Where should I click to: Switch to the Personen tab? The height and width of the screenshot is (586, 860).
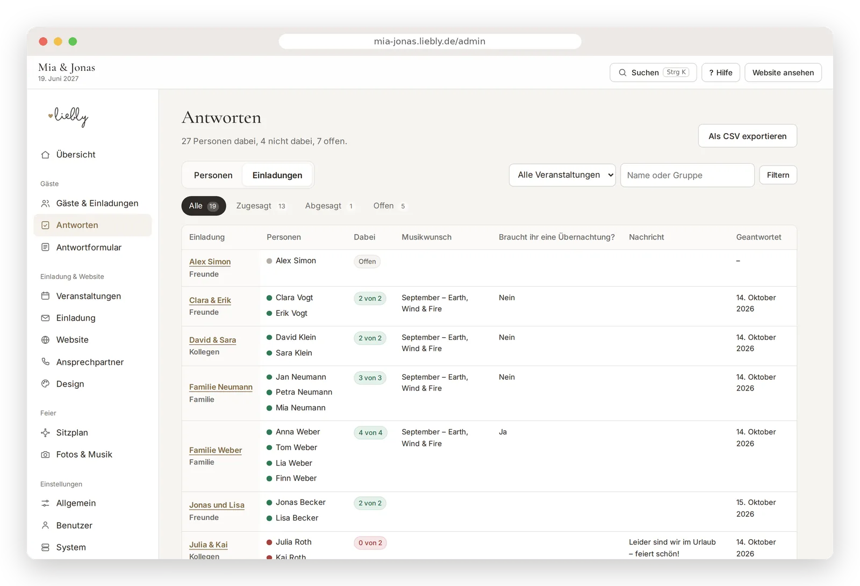coord(213,175)
